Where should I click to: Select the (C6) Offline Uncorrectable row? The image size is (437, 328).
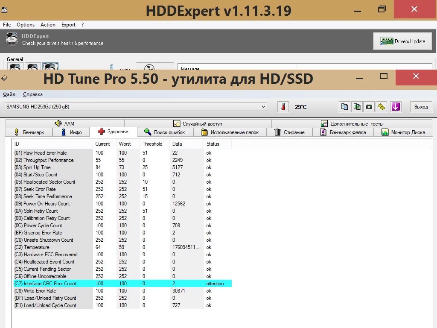(x=122, y=276)
